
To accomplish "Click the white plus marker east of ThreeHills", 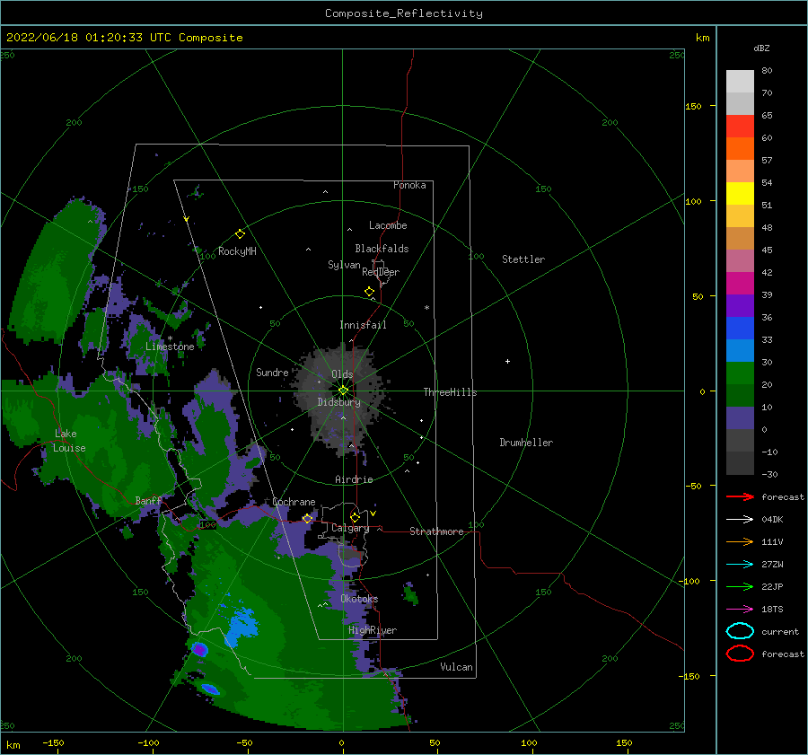I will pos(507,361).
